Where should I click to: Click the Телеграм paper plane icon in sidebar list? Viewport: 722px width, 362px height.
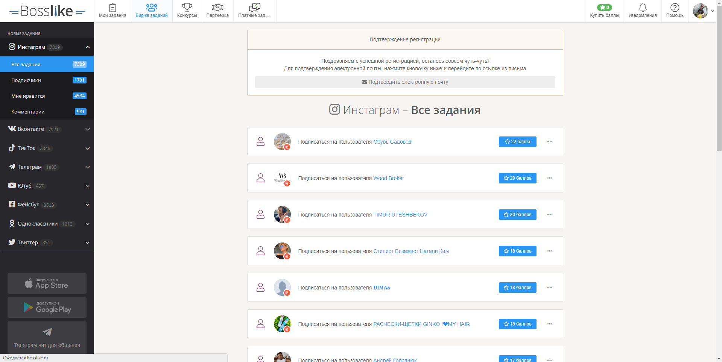12,167
